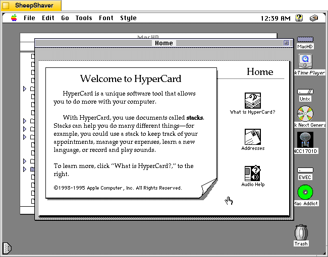Select the MacHD drive icon on desktop
328x257 pixels.
[x=305, y=39]
